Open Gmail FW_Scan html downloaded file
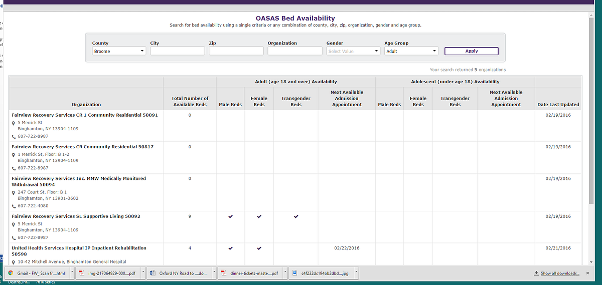 36,273
